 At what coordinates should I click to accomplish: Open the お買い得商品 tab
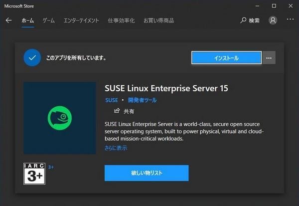coord(158,20)
